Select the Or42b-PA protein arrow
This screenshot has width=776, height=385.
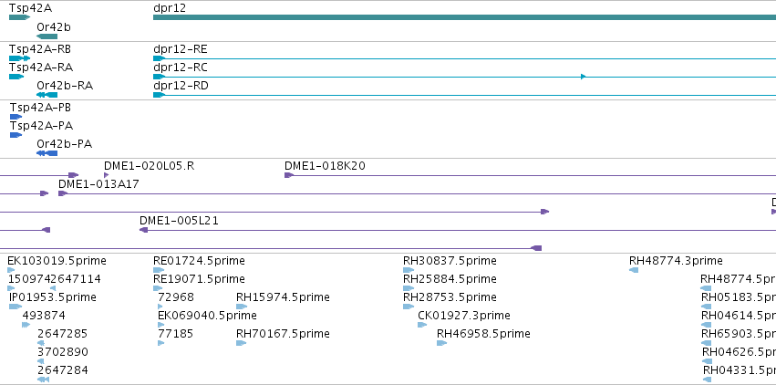[47, 153]
